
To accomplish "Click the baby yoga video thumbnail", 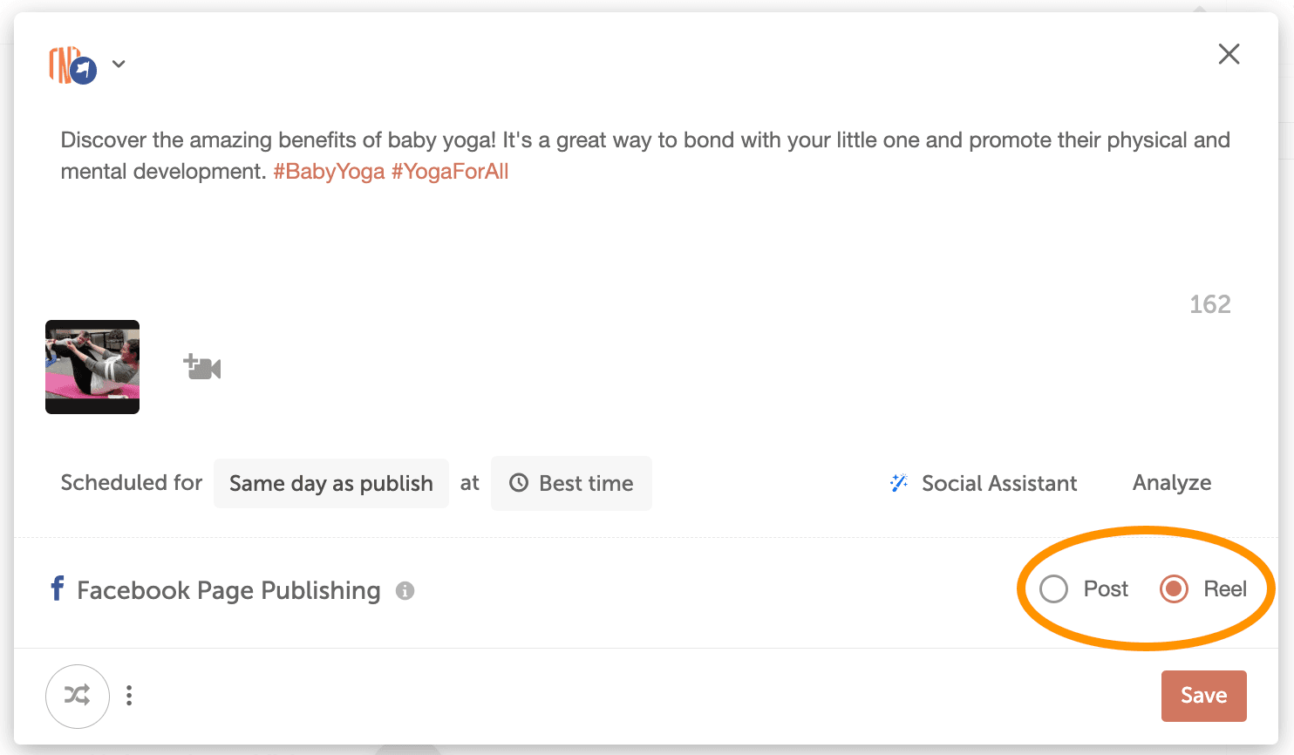I will (92, 367).
